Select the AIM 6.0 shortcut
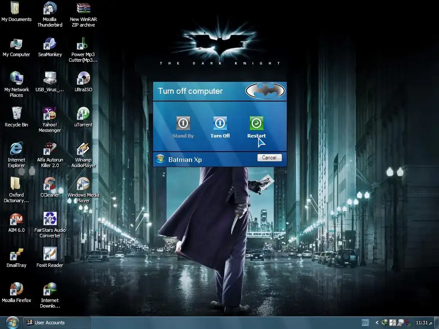Screen dimensions: 439x329 click(16, 223)
